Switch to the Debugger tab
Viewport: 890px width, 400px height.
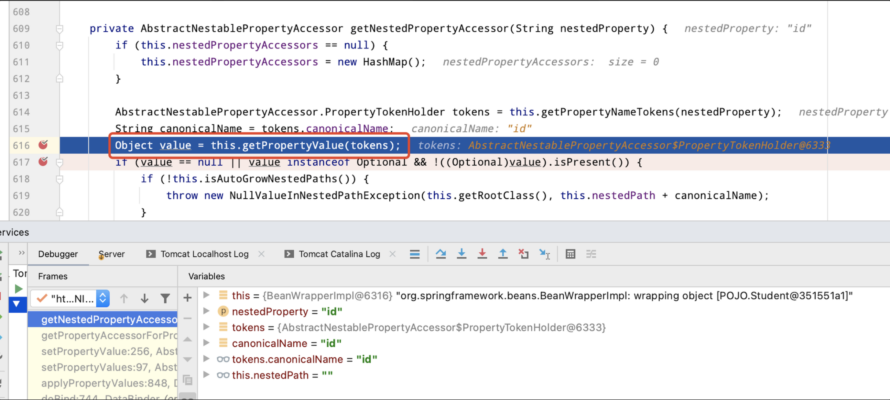click(58, 254)
